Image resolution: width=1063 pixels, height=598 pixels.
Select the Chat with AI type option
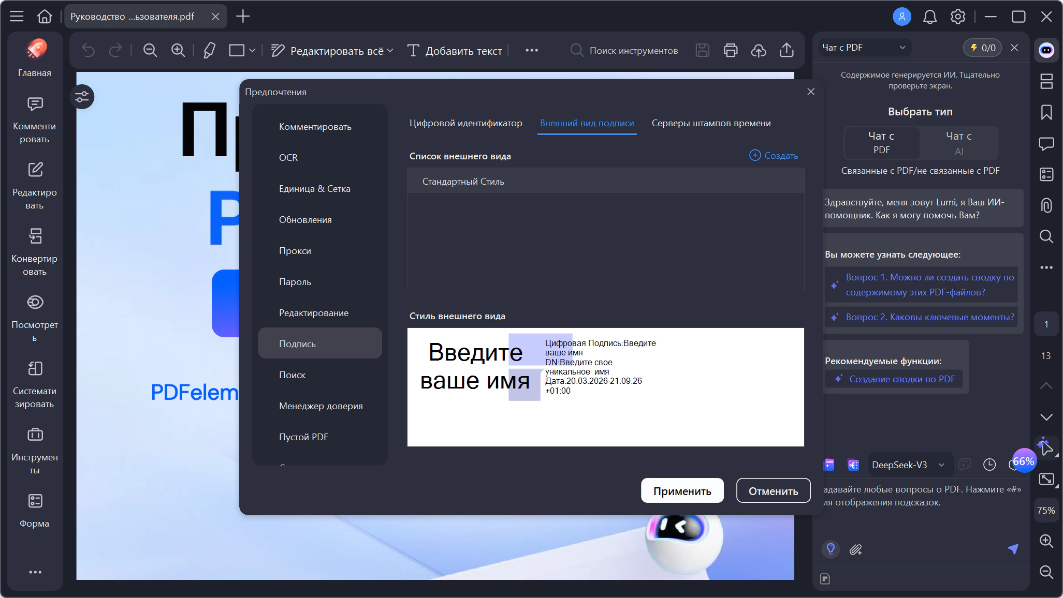(x=958, y=142)
